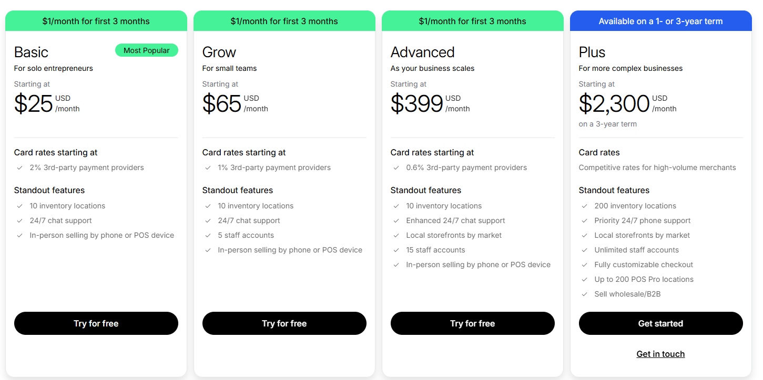Screen dimensions: 763x380
Task: Select the Advanced plan heading
Action: pos(422,52)
